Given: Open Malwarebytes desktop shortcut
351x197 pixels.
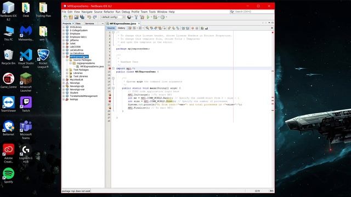Looking at the screenshot, I should click(26, 33).
